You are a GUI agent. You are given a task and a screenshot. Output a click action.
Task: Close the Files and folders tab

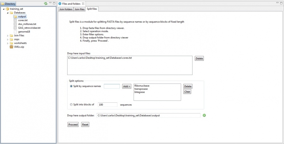pos(83,3)
